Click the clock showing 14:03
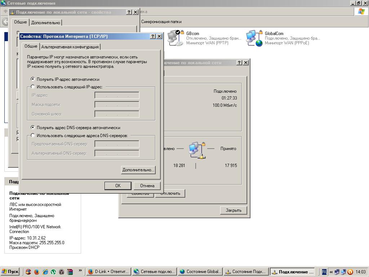The width and height of the screenshot is (369, 277). click(360, 272)
